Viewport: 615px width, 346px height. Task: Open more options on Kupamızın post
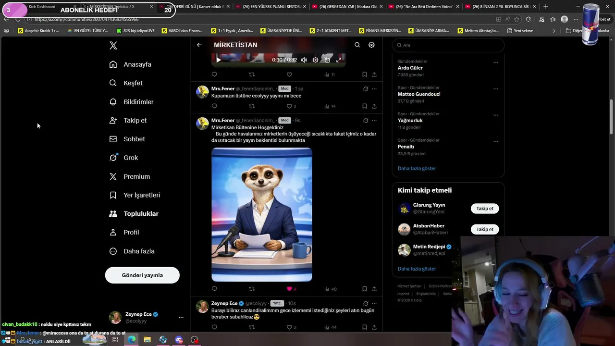374,89
